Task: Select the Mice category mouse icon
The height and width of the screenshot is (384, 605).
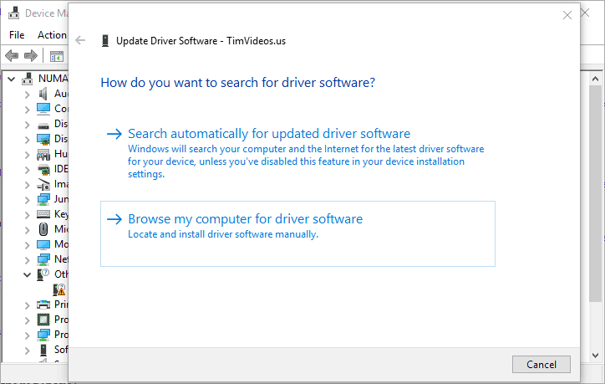Action: (43, 229)
